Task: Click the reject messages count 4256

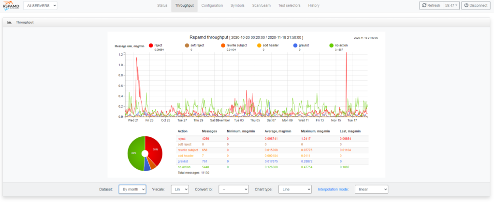Action: click(x=205, y=139)
